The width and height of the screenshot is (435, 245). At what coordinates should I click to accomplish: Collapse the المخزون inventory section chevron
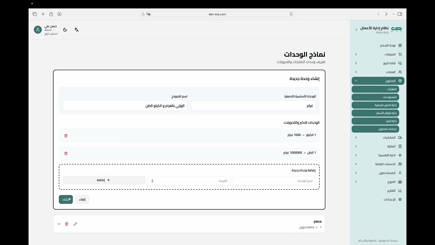point(356,81)
